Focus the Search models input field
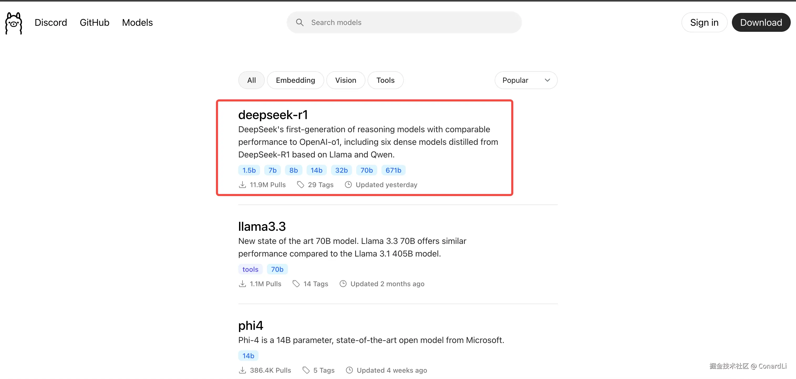This screenshot has width=796, height=379. pos(411,23)
